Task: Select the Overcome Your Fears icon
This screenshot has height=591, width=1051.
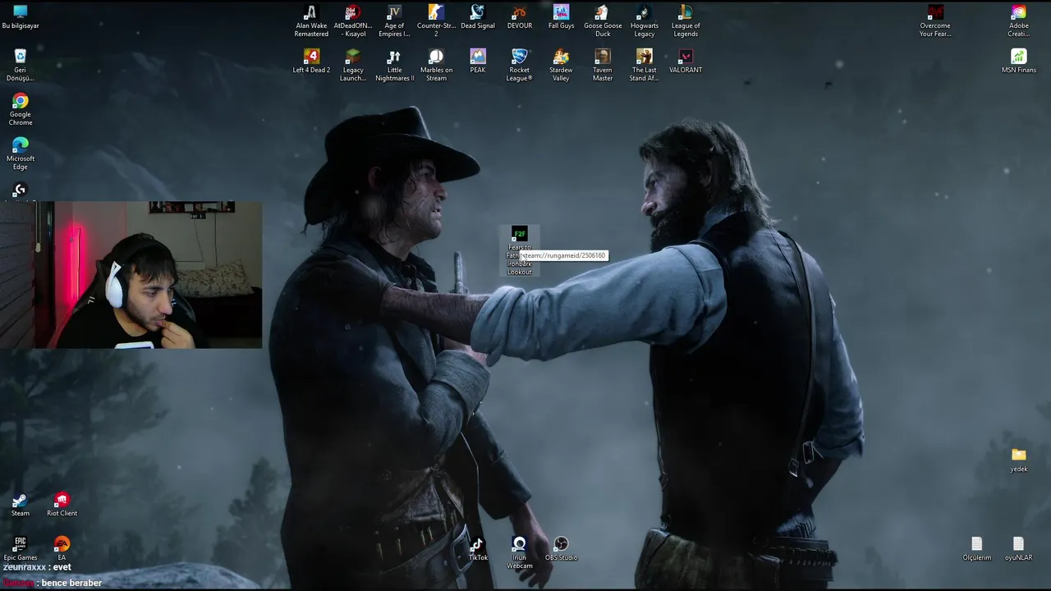Action: point(935,21)
